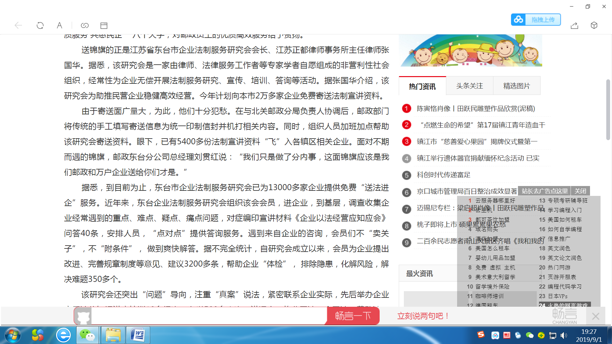The width and height of the screenshot is (612, 344).
Task: Click ad link 美国如何租车
Action: click(x=565, y=220)
